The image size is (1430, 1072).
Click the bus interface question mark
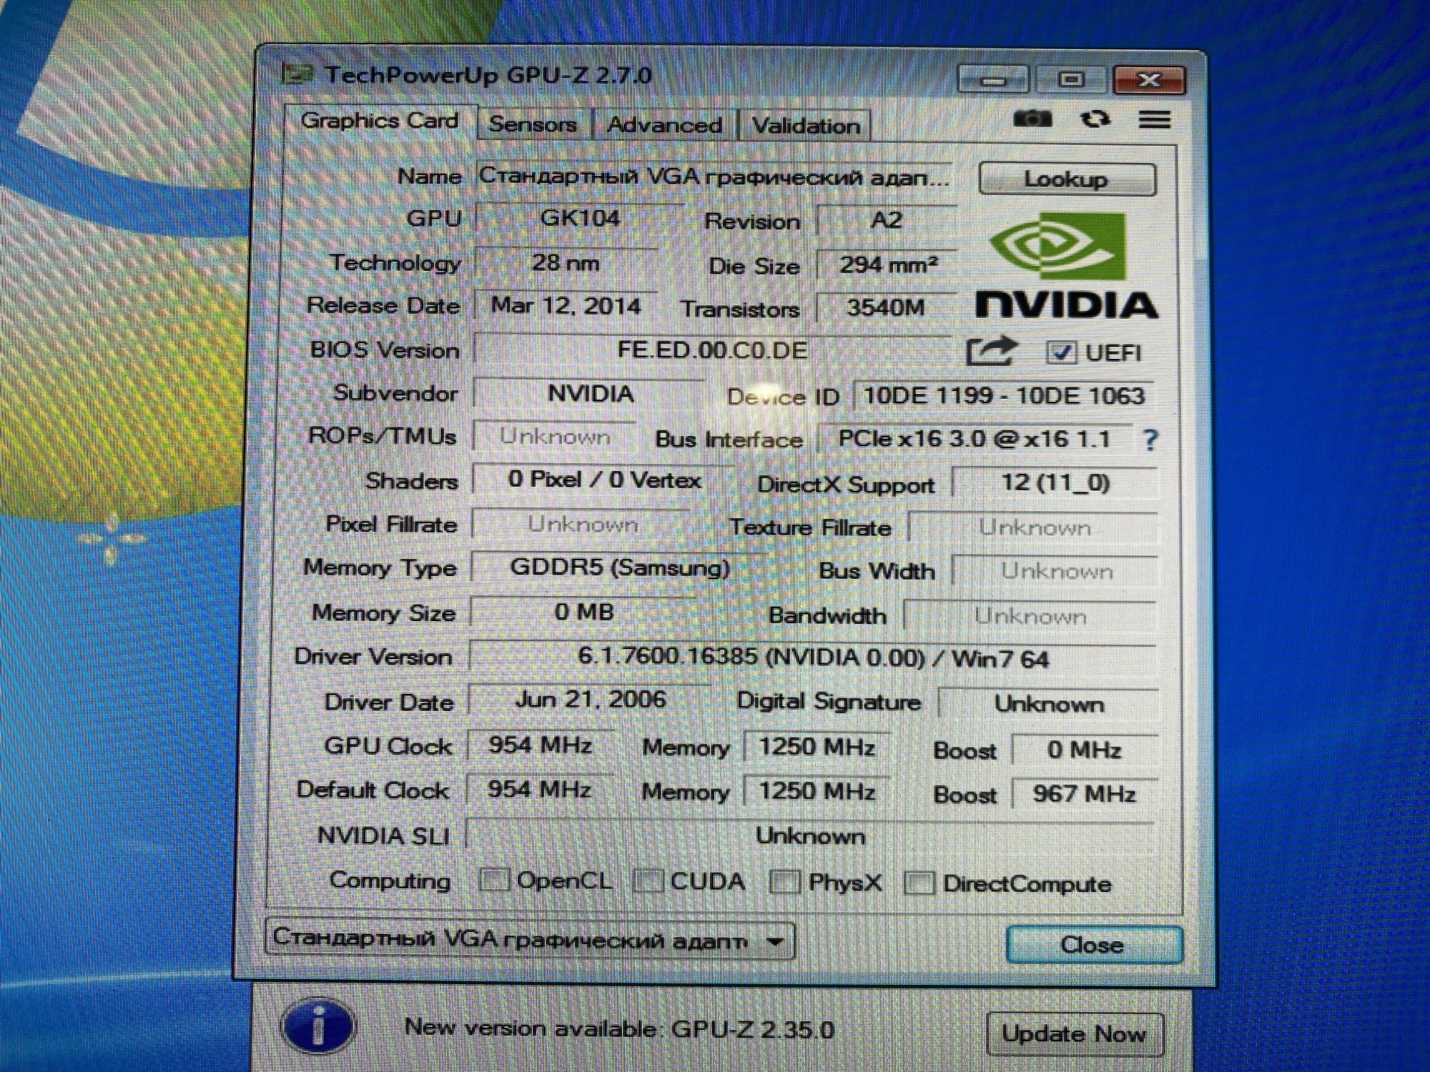click(x=1150, y=440)
